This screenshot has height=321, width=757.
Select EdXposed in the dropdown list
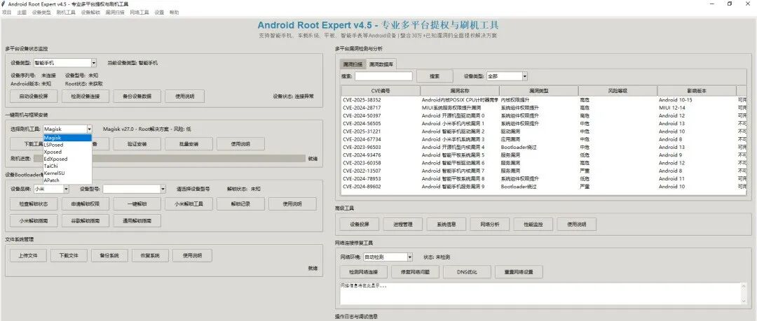pyautogui.click(x=67, y=159)
